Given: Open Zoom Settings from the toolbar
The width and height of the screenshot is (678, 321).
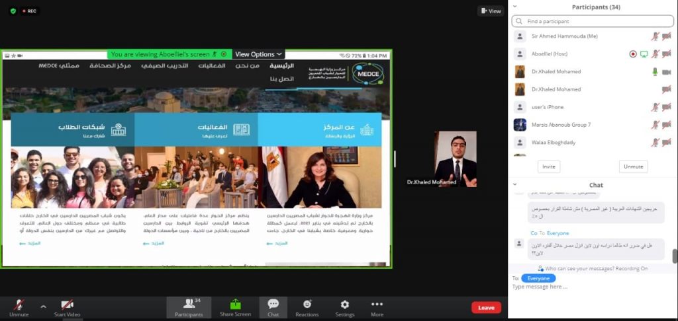Looking at the screenshot, I should click(344, 304).
